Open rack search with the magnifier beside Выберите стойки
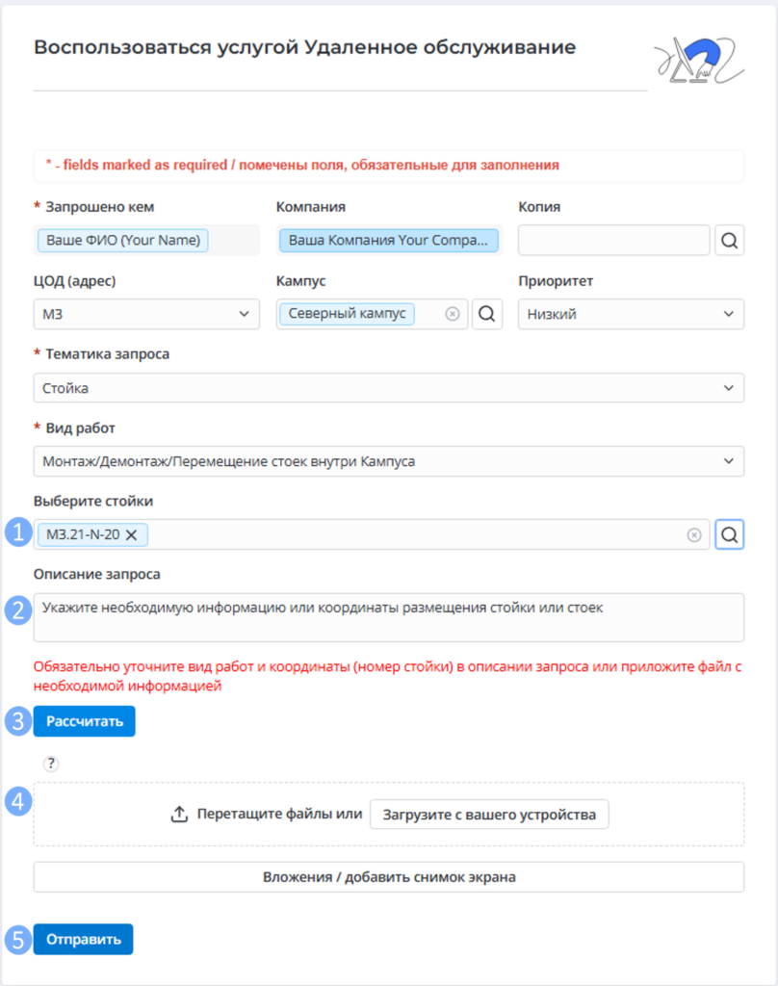This screenshot has width=778, height=986. (730, 534)
